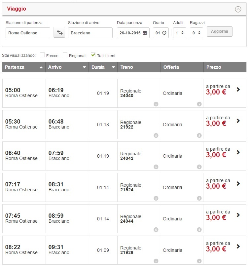Swap departure and arrival stations
This screenshot has width=249, height=266.
(x=59, y=32)
